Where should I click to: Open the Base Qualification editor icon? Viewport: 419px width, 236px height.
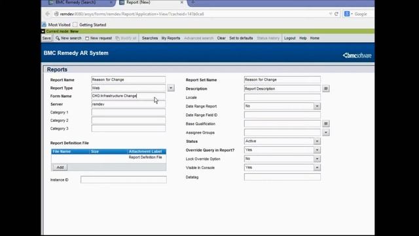tap(326, 124)
